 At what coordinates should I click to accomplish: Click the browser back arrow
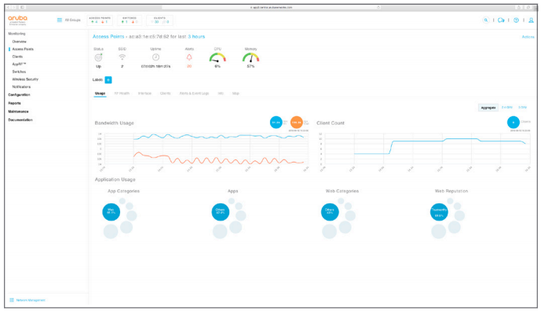pyautogui.click(x=9, y=7)
